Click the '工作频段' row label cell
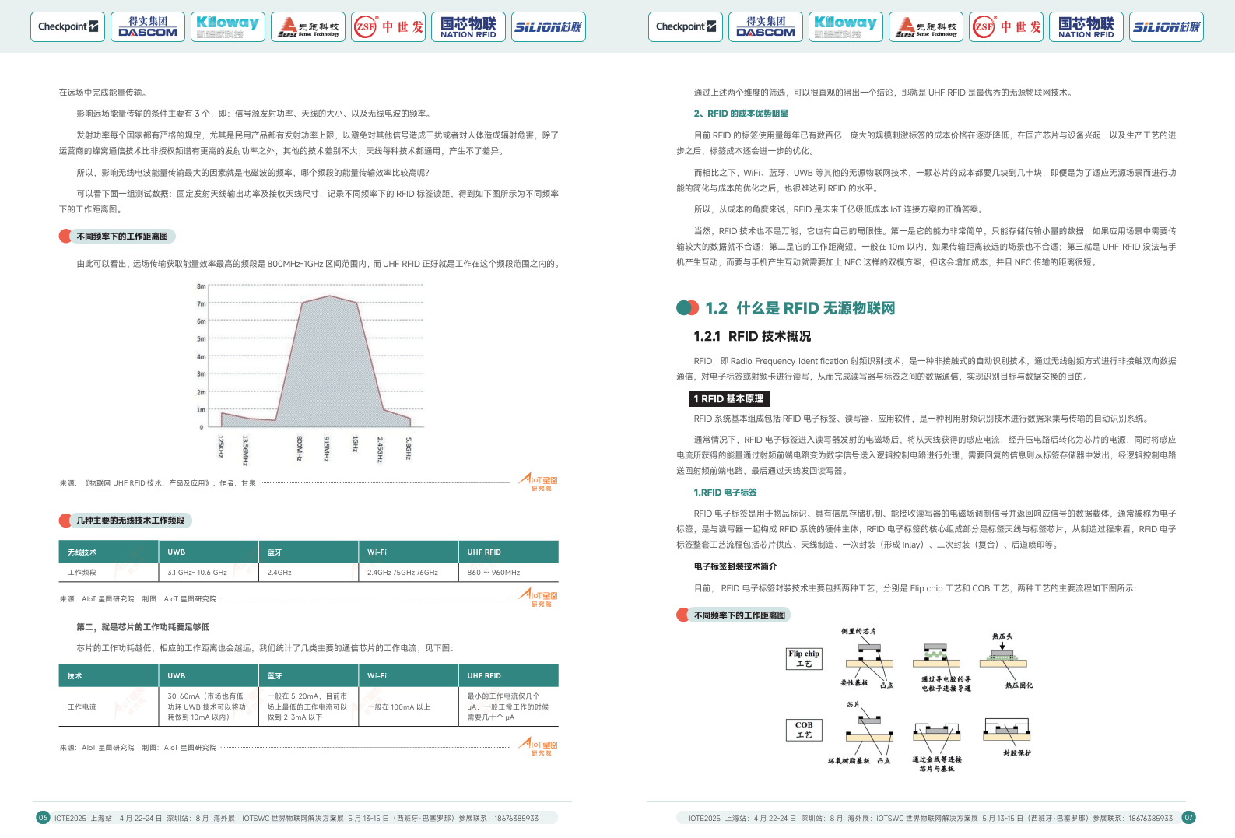 pos(108,573)
